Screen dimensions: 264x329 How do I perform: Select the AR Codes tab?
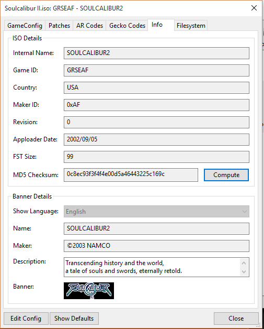click(89, 26)
